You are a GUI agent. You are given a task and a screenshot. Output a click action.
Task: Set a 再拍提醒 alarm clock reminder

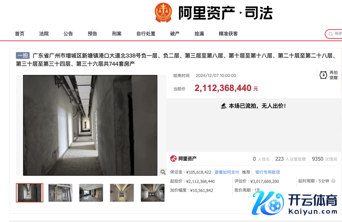328,75
